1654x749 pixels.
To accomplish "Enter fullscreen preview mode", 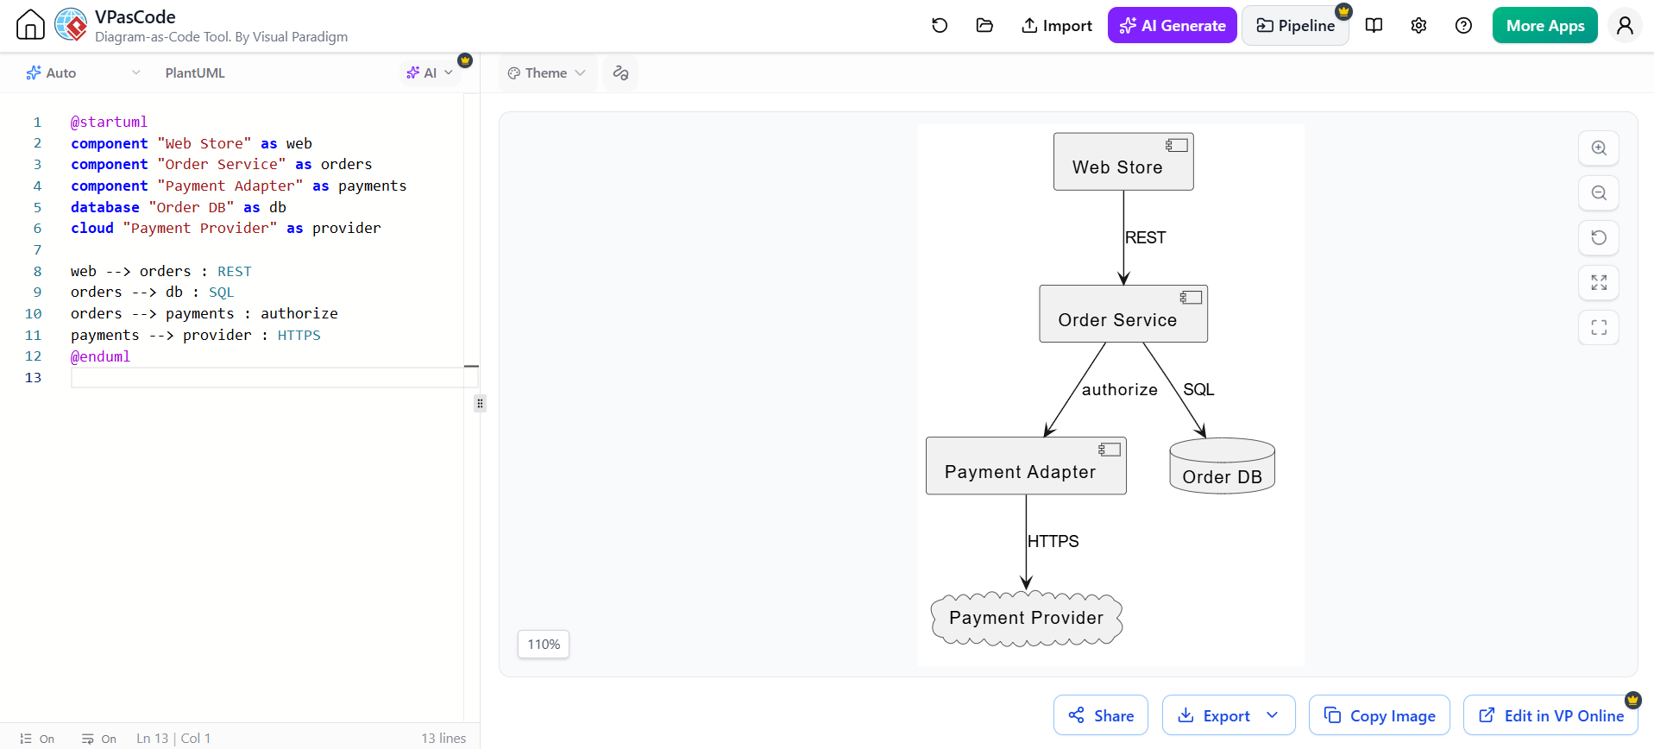I will [x=1599, y=327].
